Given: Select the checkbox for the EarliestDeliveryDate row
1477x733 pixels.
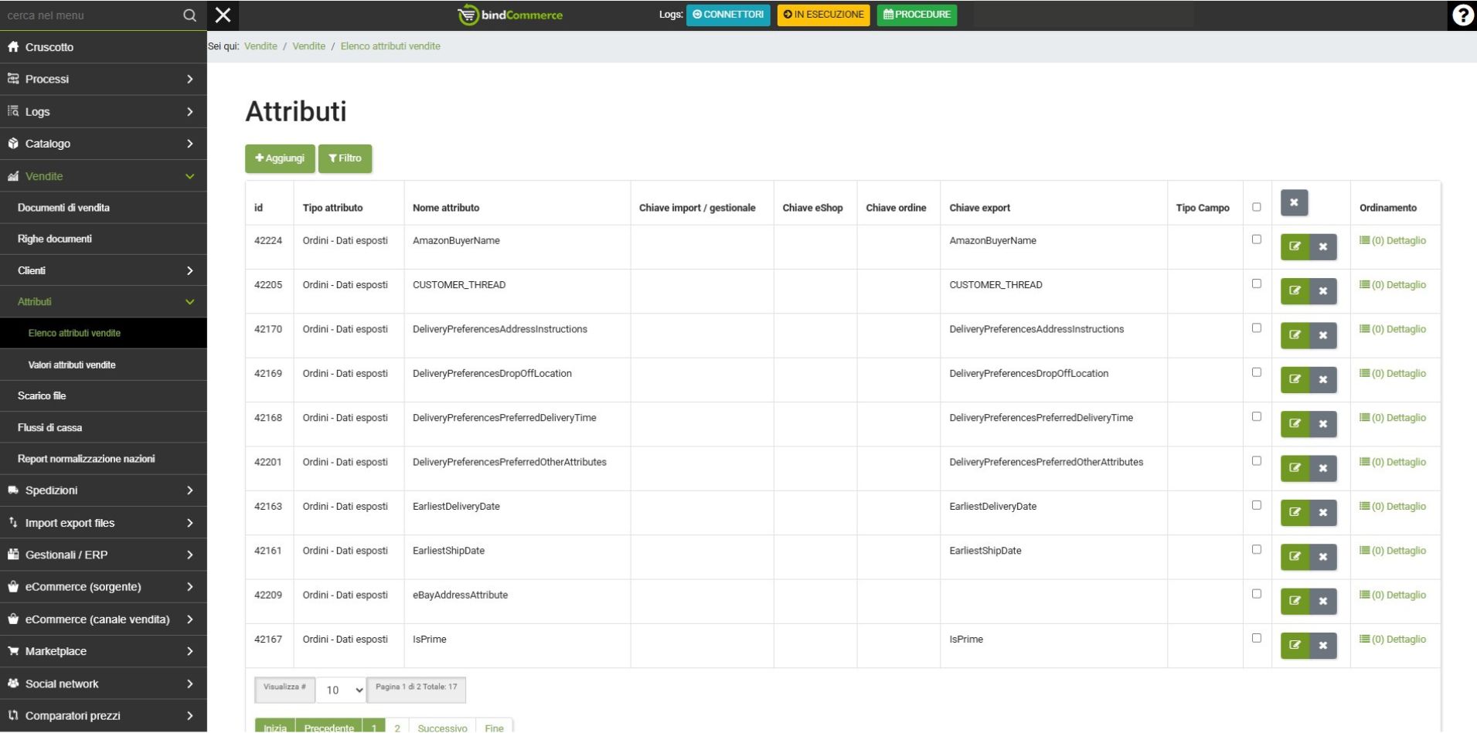Looking at the screenshot, I should [x=1256, y=505].
